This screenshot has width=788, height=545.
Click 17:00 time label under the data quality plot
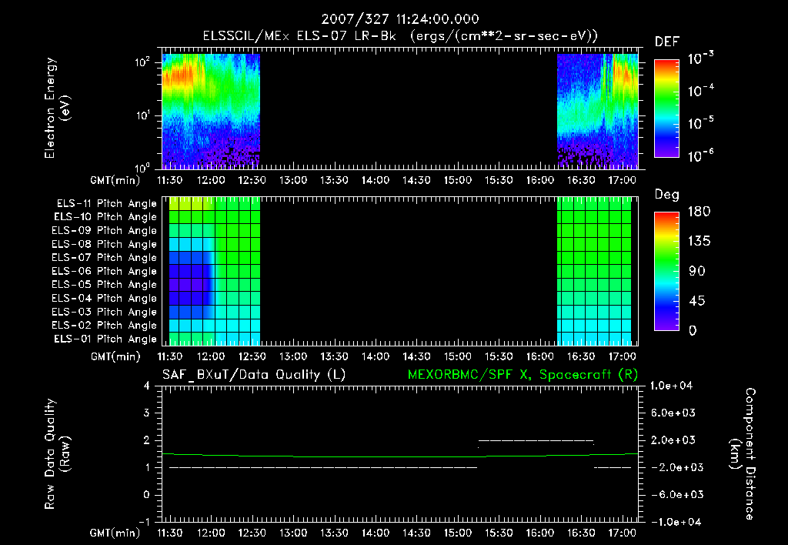point(622,533)
